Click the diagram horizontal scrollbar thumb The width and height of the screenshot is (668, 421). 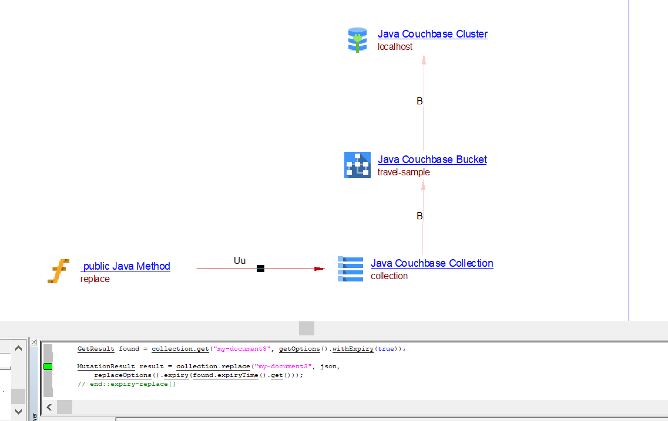[x=306, y=328]
